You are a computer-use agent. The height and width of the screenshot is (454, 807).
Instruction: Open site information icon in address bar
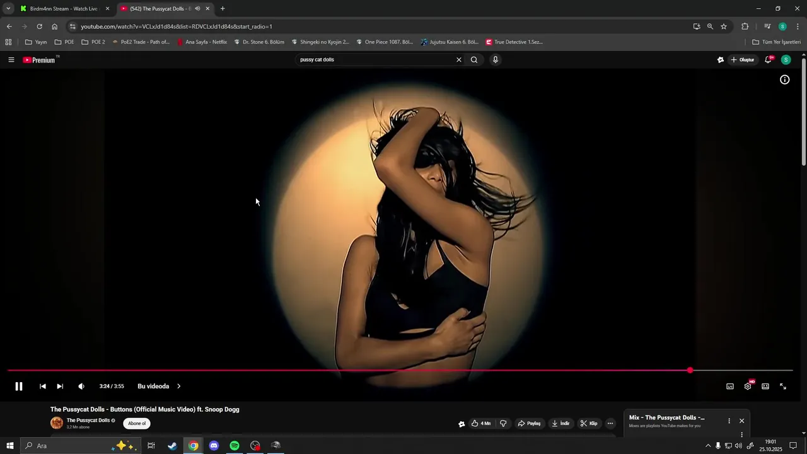[73, 26]
